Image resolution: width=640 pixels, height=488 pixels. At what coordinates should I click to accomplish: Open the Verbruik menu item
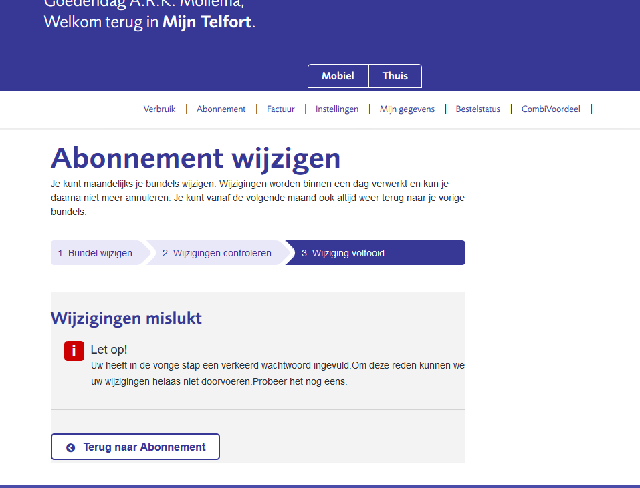coord(159,109)
